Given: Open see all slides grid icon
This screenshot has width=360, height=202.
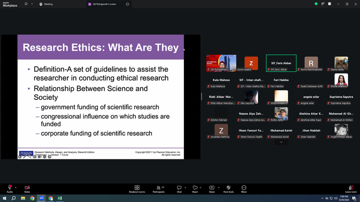Looking at the screenshot, I should click(35, 157).
